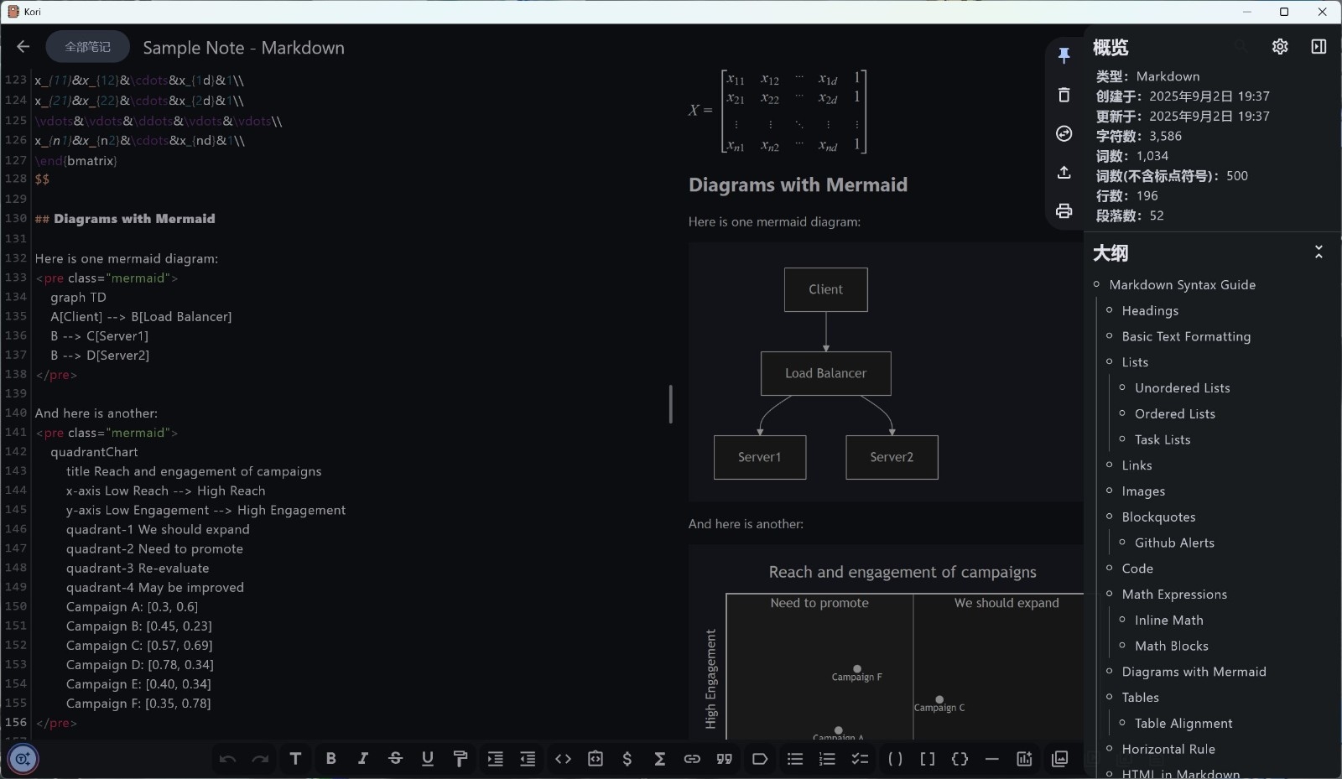
Task: Insert a task list from toolbar
Action: [860, 759]
